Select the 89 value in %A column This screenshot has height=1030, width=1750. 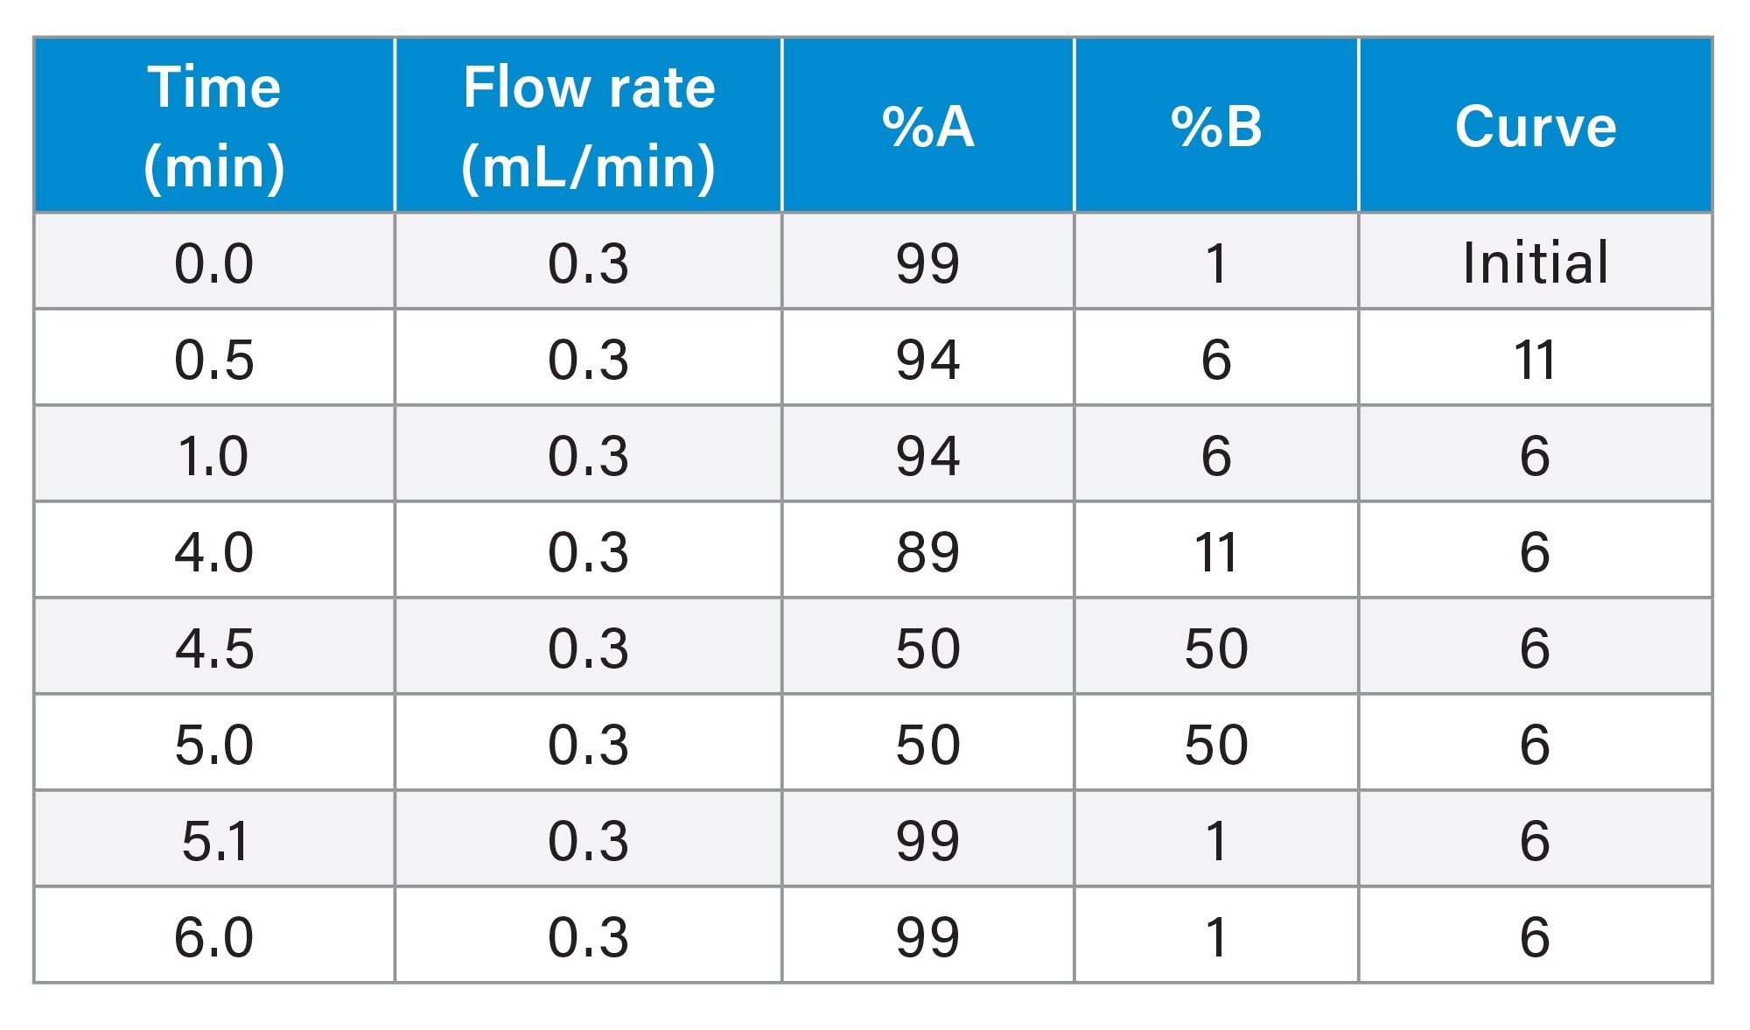coord(927,551)
